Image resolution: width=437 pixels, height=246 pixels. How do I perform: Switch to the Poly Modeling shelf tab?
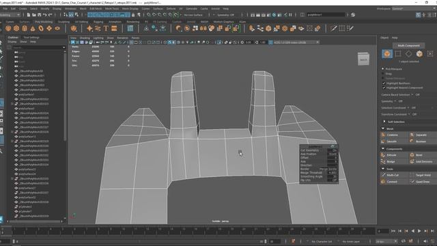point(44,22)
